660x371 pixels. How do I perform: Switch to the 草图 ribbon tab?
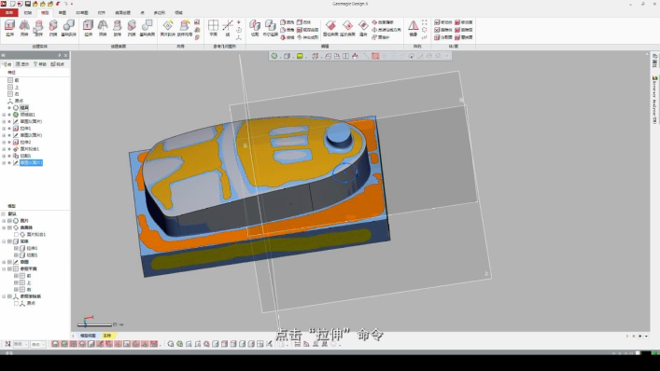tap(63, 13)
